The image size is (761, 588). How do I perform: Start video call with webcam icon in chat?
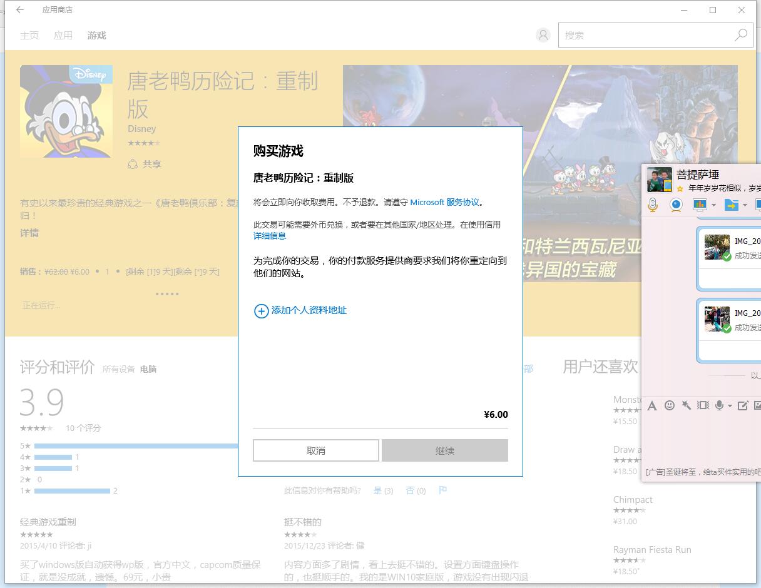pyautogui.click(x=676, y=205)
